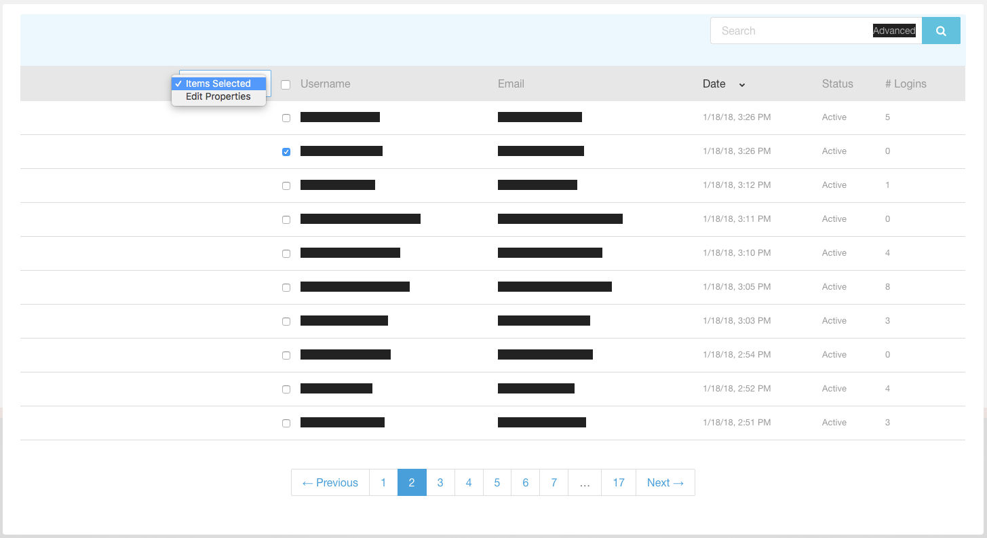Click the Status column header
Viewport: 987px width, 538px height.
tap(837, 83)
